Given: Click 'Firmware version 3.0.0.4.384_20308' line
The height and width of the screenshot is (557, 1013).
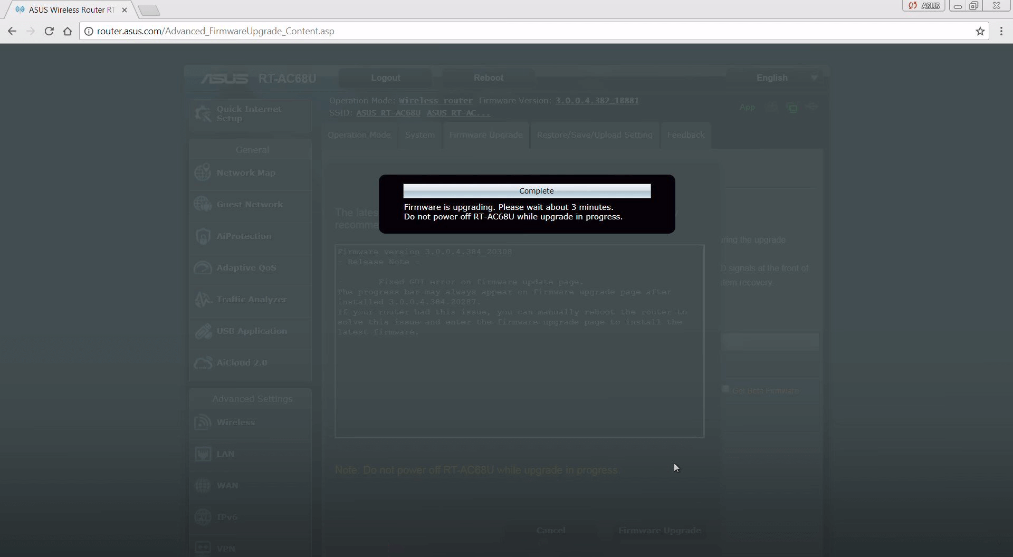Looking at the screenshot, I should click(x=425, y=252).
